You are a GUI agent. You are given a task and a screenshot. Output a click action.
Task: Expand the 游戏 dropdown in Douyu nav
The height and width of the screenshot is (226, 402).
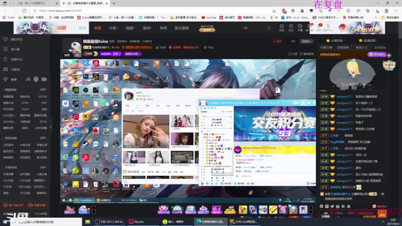click(x=147, y=28)
